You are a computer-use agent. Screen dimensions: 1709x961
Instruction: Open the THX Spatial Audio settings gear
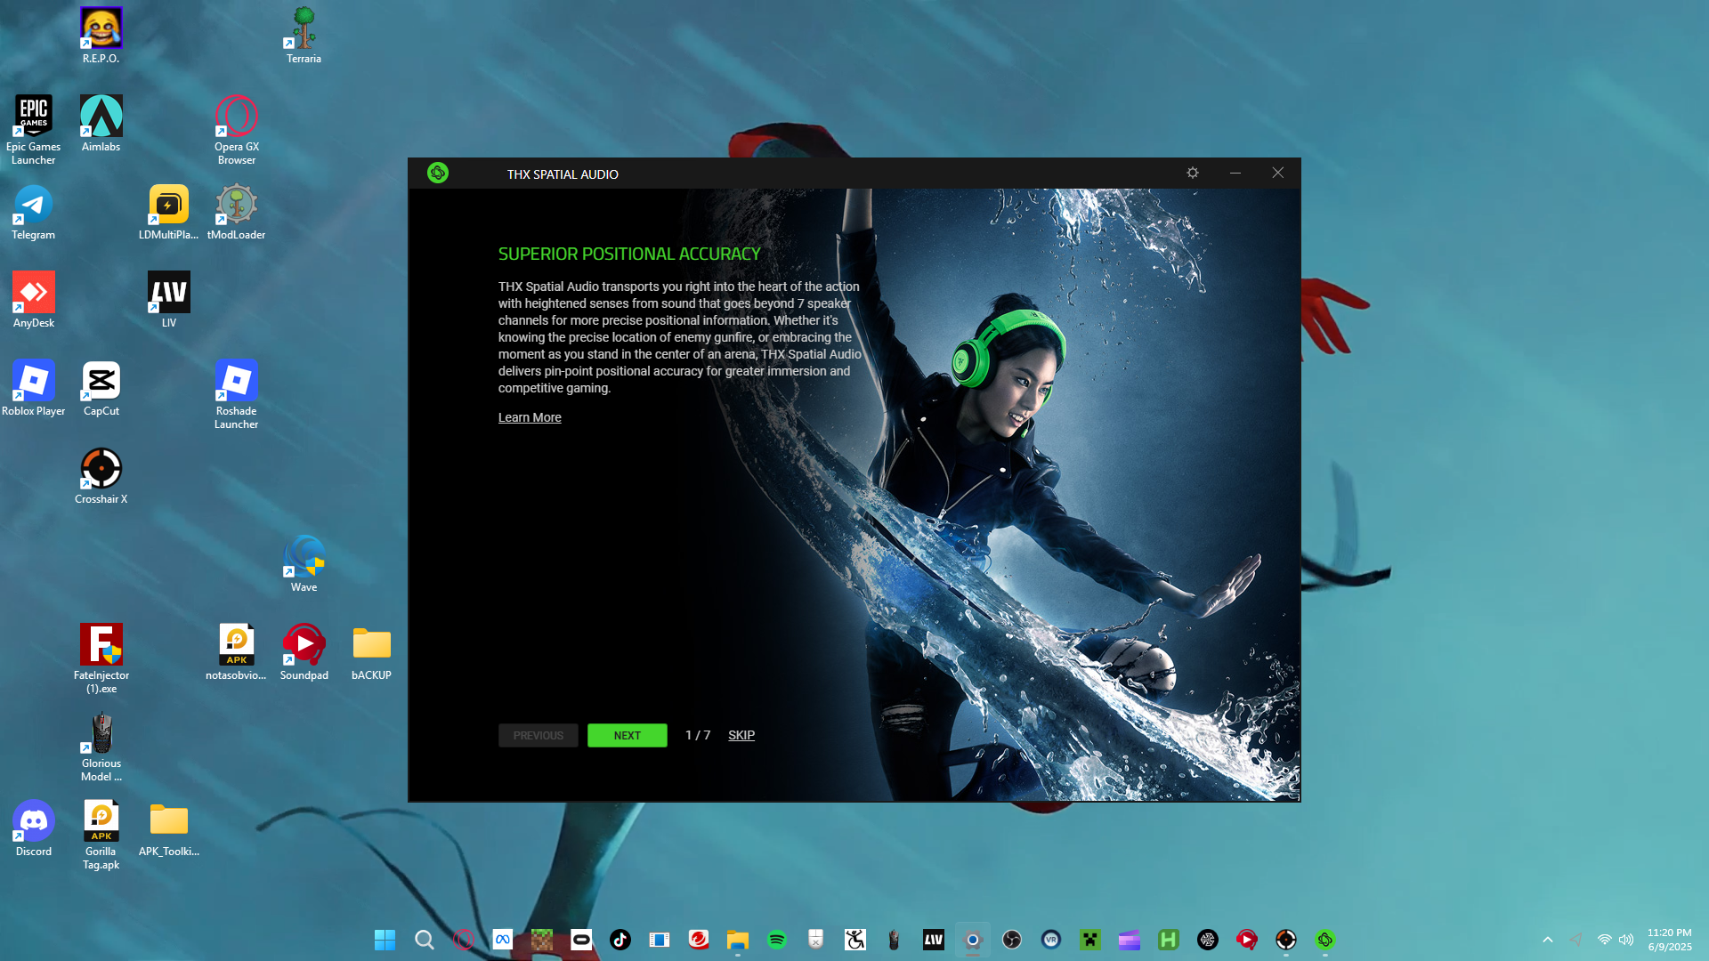1193,173
